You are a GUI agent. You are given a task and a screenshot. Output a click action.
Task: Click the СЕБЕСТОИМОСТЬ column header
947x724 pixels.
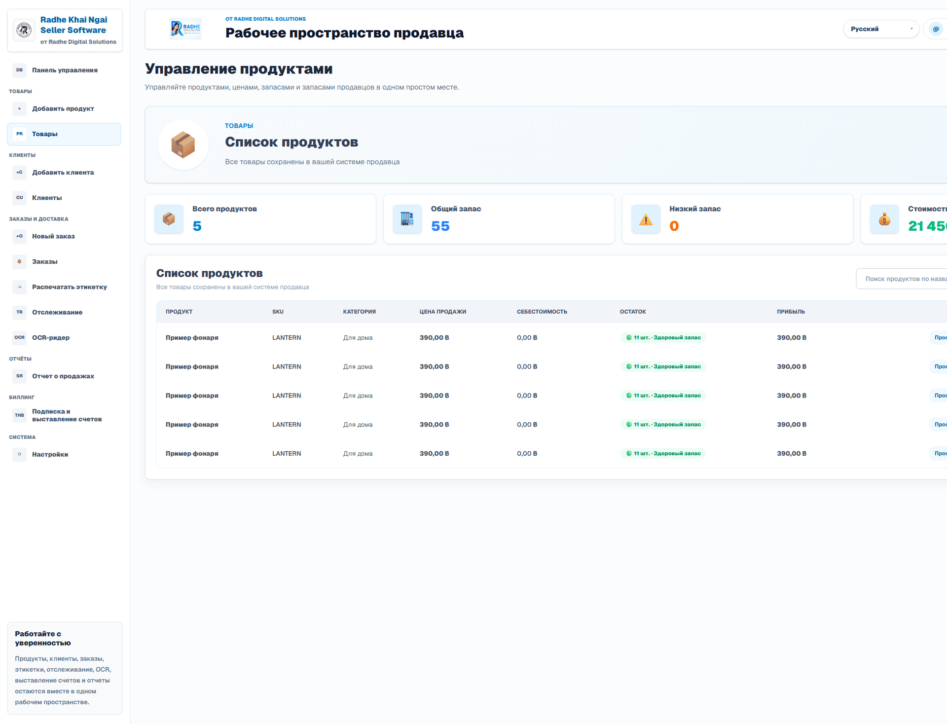click(542, 312)
